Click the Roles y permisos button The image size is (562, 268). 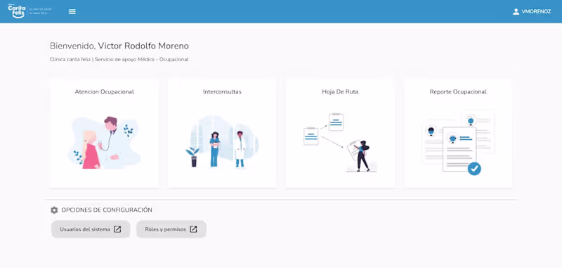tap(171, 229)
